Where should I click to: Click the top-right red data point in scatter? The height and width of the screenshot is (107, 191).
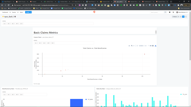(x=144, y=54)
